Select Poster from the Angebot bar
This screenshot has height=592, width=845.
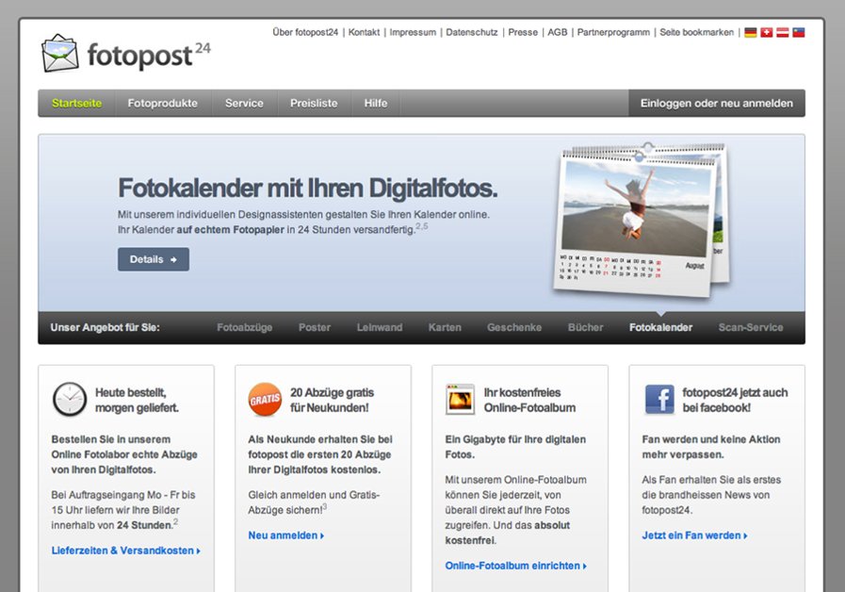click(x=315, y=327)
